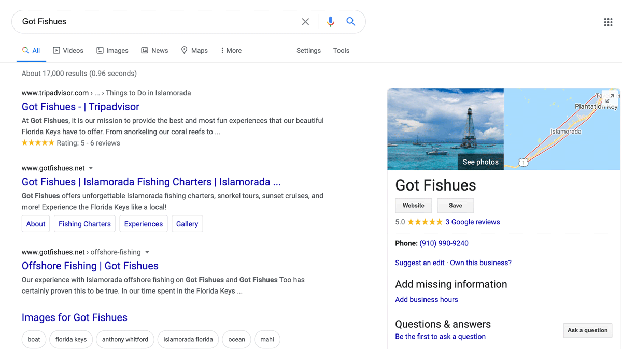Focus the Got Fishues search input field
Screen dimensions: 622x349
(158, 22)
